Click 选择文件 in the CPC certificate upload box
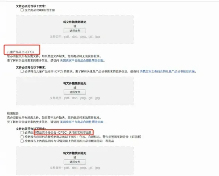Image resolution: width=219 pixels, height=176 pixels. pos(75,92)
